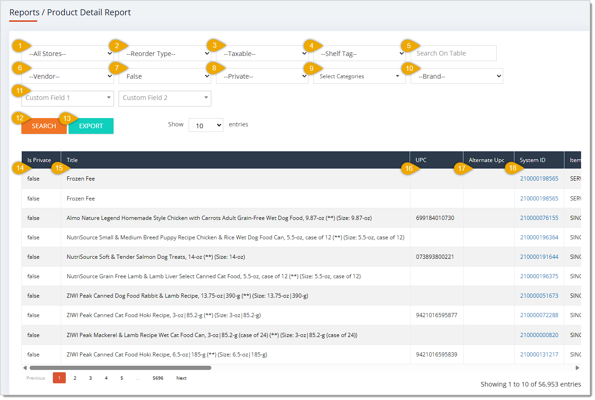Expand Custom Field 2 selector
Viewport: 595px width, 400px height.
coord(165,98)
